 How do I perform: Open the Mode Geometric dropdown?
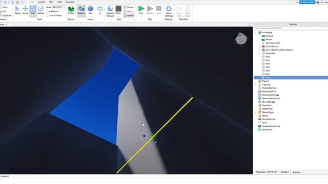tap(59, 7)
